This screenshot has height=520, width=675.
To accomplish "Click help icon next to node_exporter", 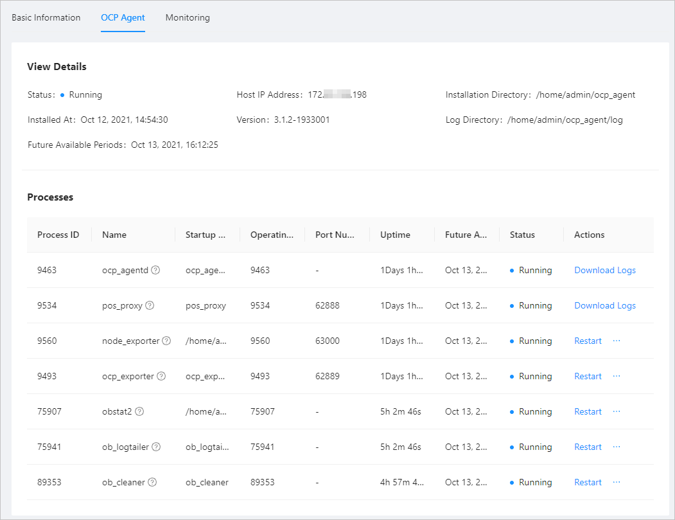I will tap(166, 341).
